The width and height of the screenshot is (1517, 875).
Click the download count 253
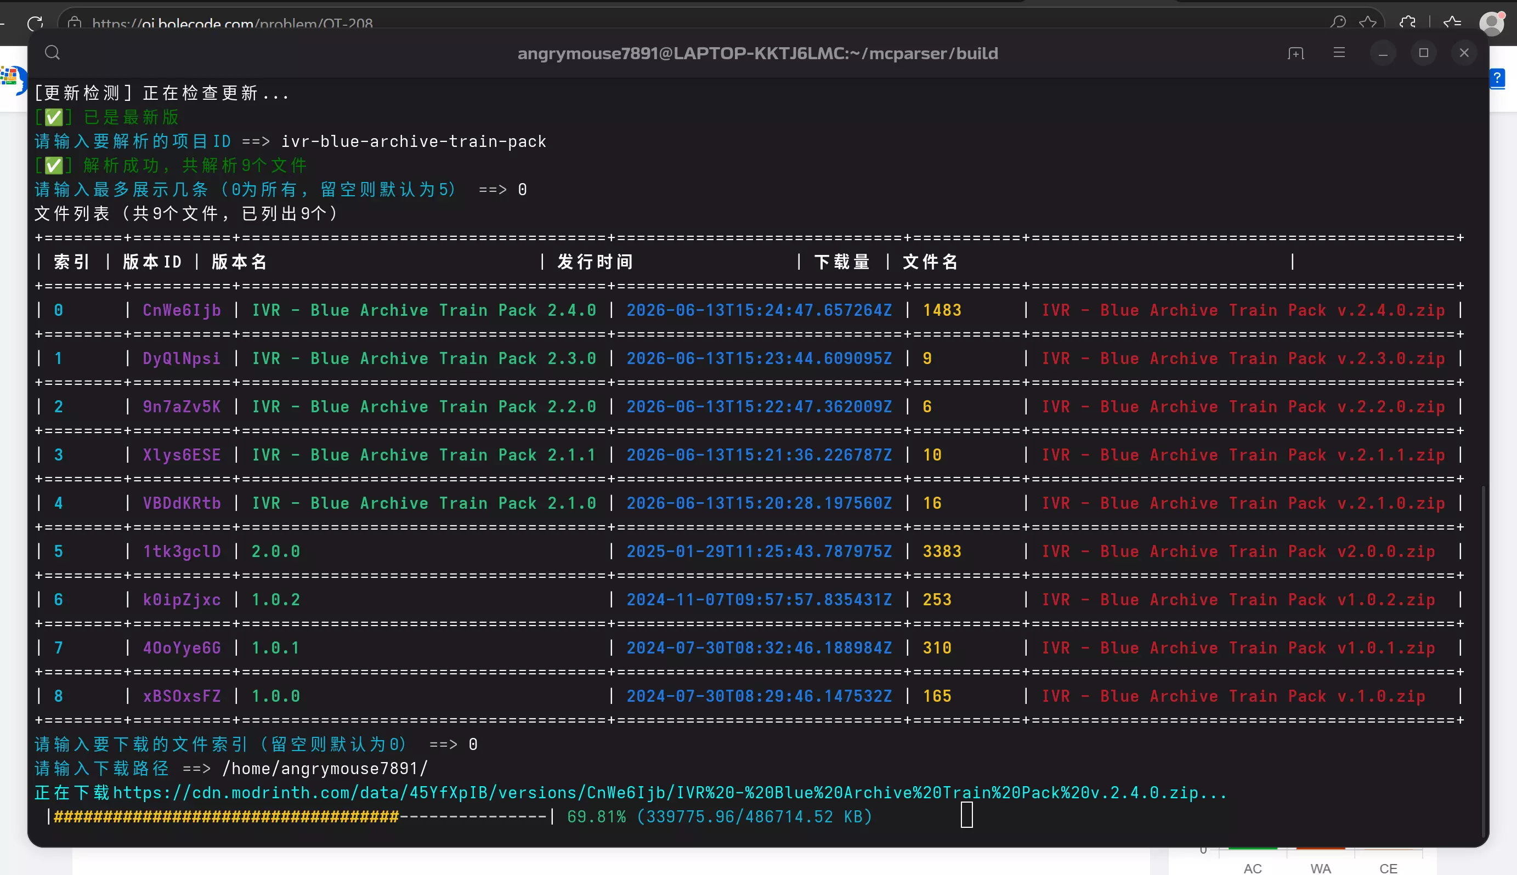pos(937,600)
